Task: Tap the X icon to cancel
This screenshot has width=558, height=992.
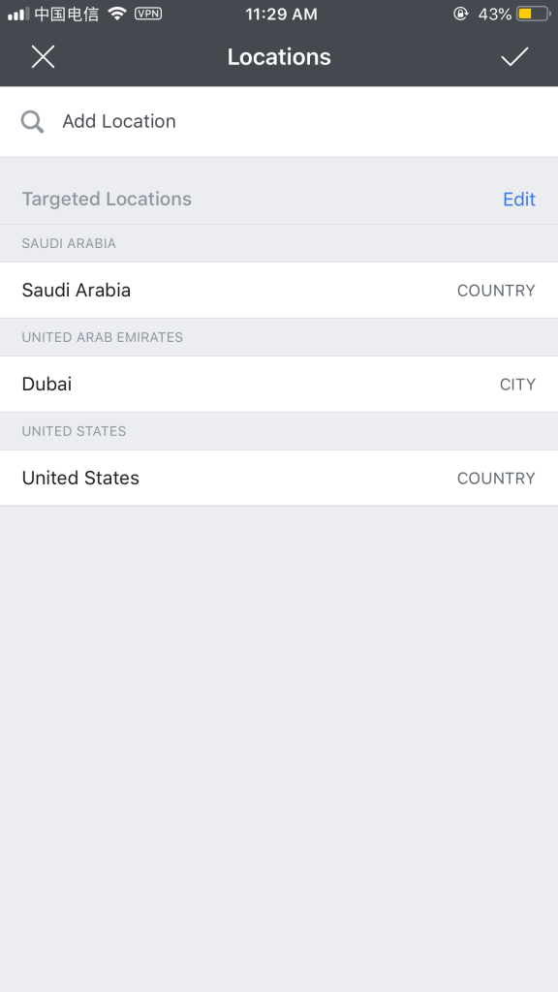Action: pyautogui.click(x=43, y=57)
